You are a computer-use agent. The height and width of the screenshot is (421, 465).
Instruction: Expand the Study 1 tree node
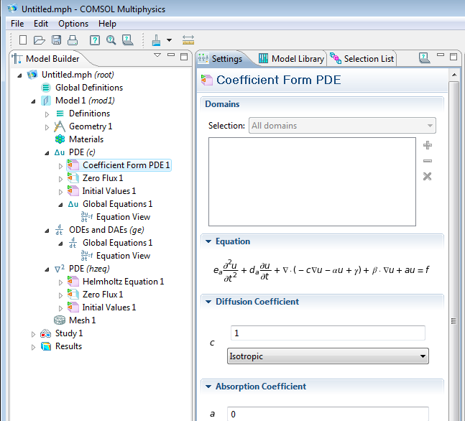click(x=33, y=333)
